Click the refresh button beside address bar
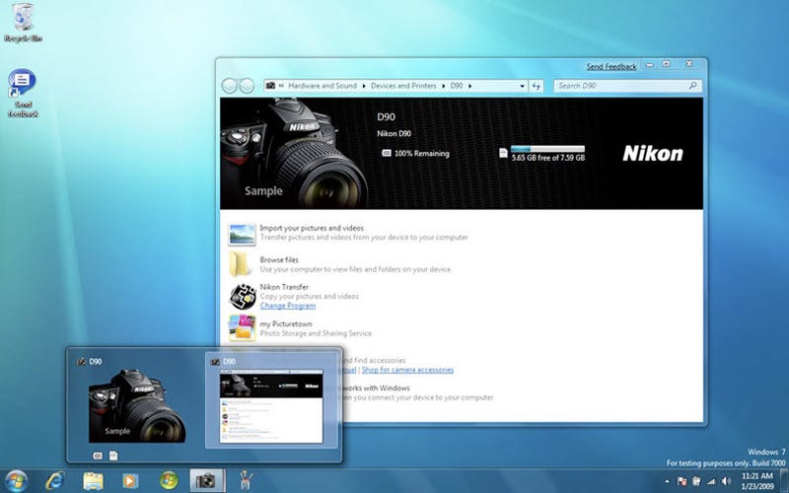789x493 pixels. pos(536,86)
